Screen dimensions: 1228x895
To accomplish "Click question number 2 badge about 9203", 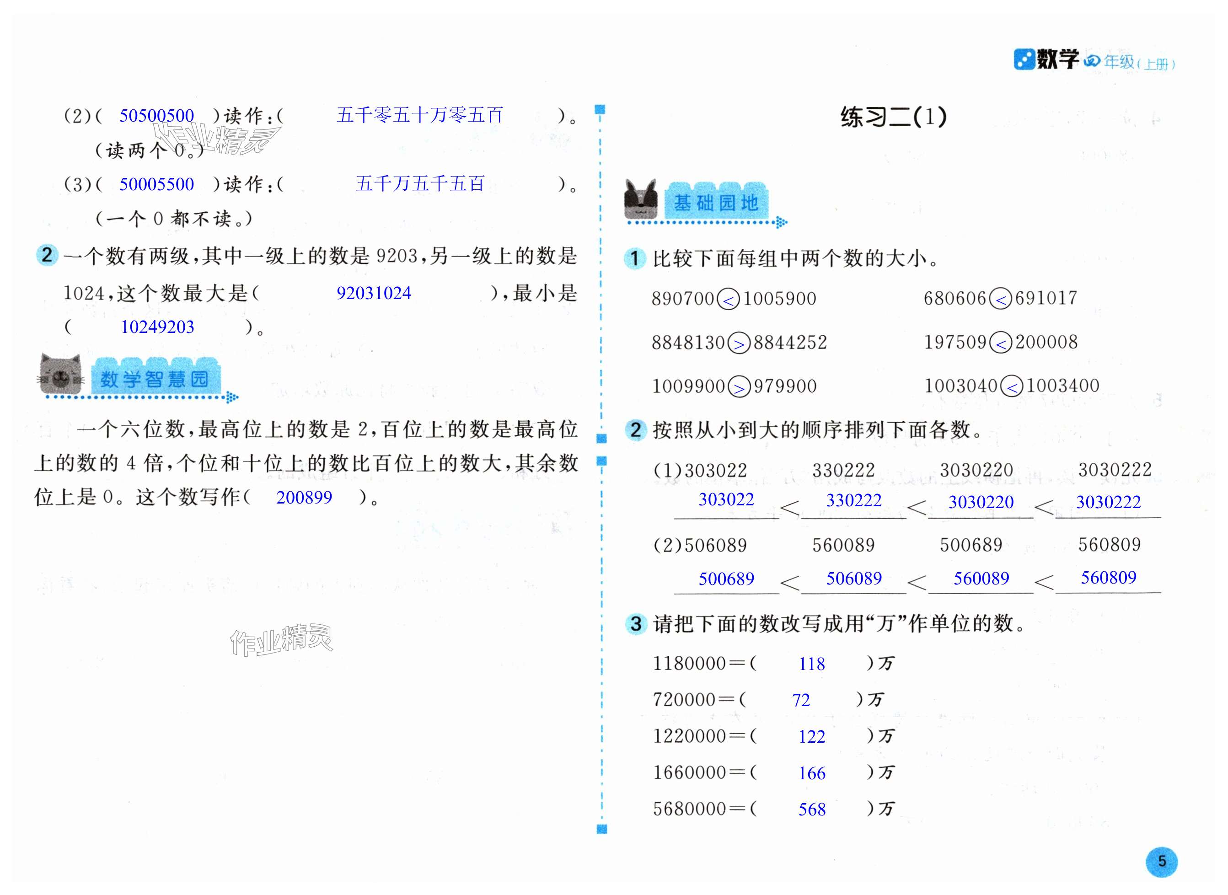I will pyautogui.click(x=47, y=255).
